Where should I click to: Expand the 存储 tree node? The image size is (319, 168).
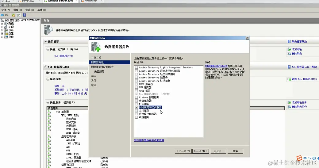pos(2,37)
